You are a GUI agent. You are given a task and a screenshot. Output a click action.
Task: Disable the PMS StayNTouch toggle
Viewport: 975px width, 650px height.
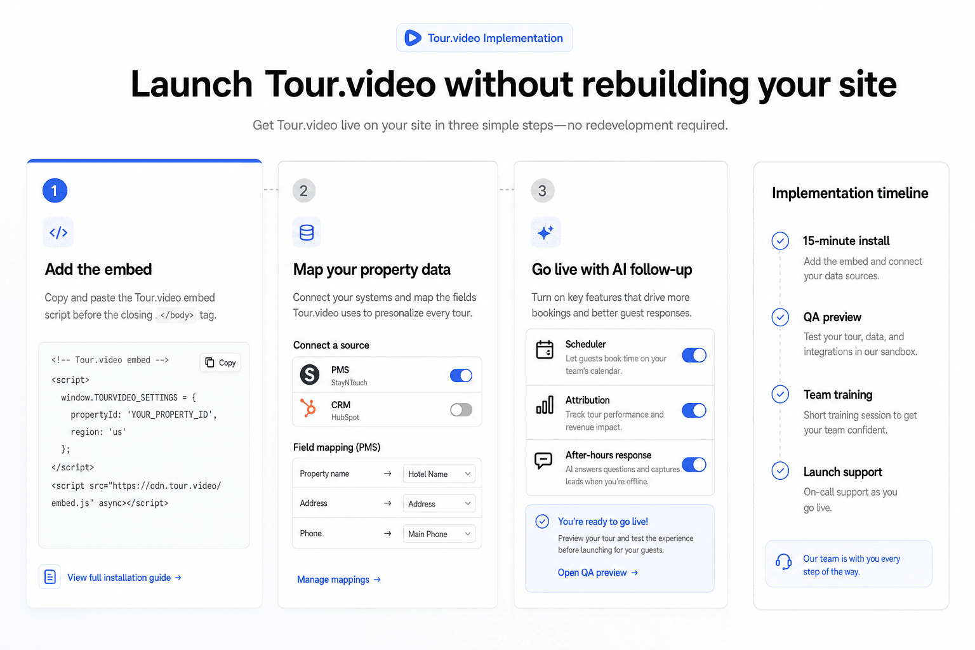point(461,375)
